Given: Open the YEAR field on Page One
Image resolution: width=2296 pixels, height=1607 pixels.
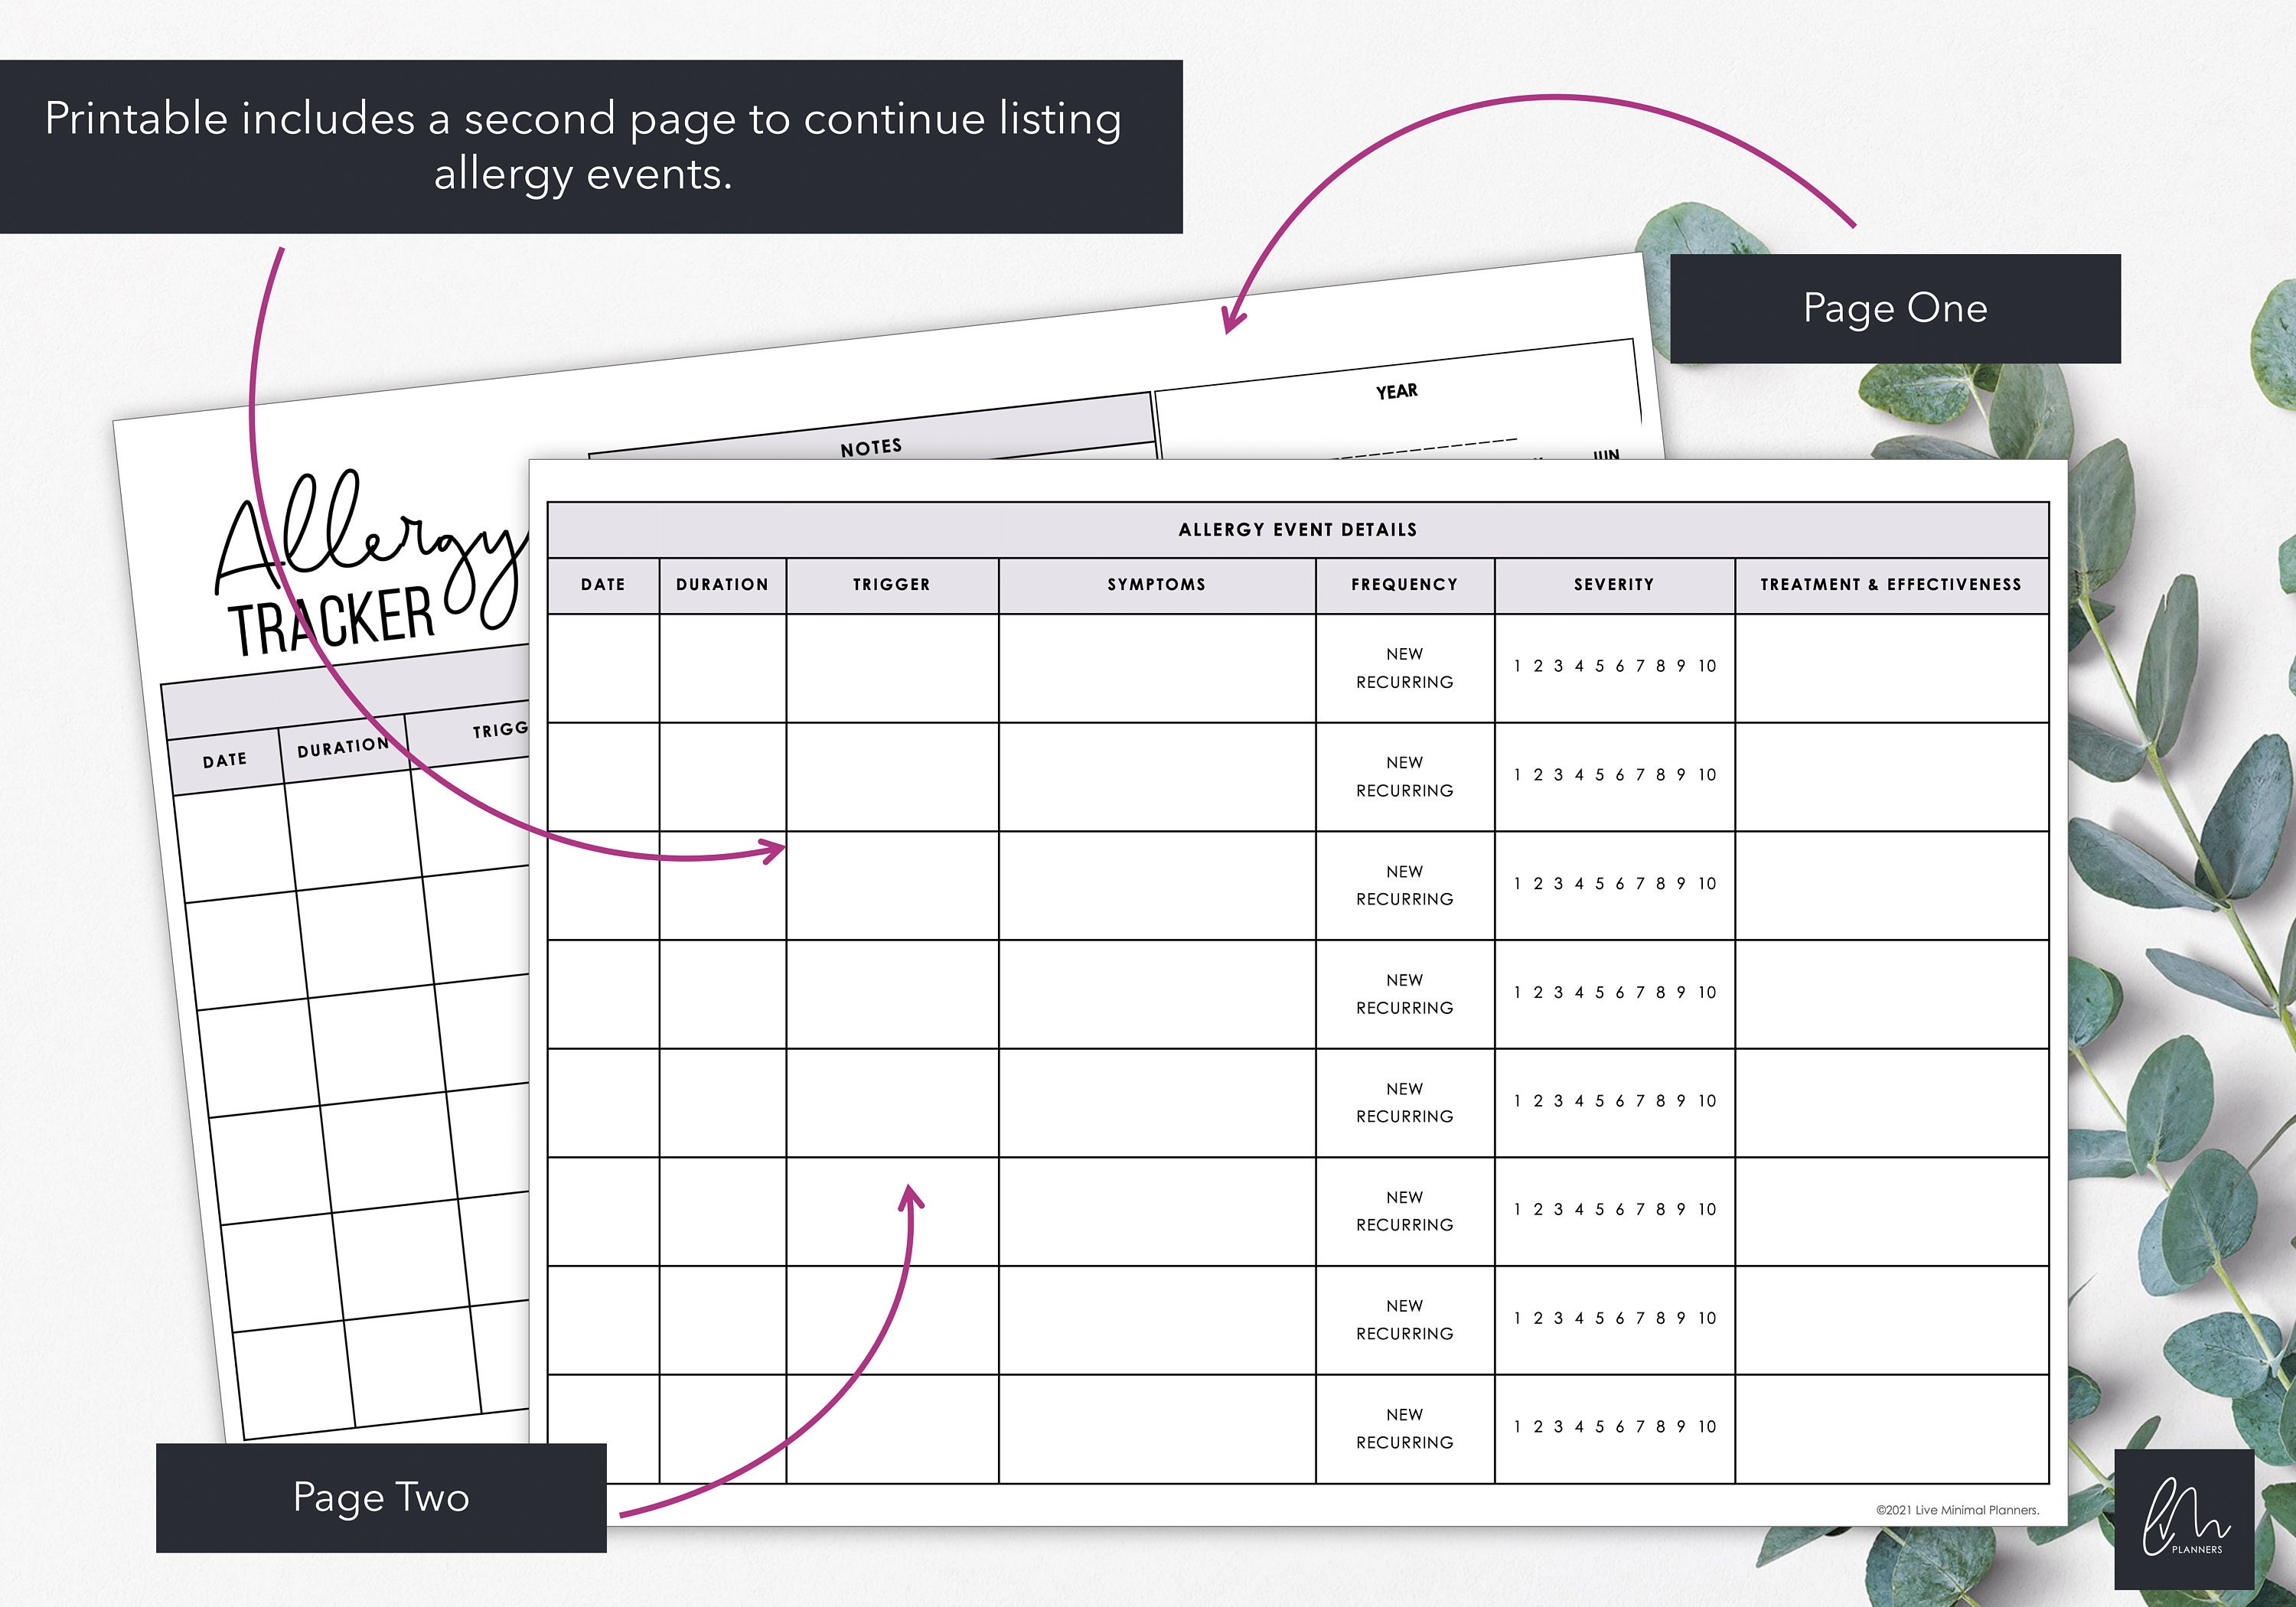Looking at the screenshot, I should coord(1395,390).
